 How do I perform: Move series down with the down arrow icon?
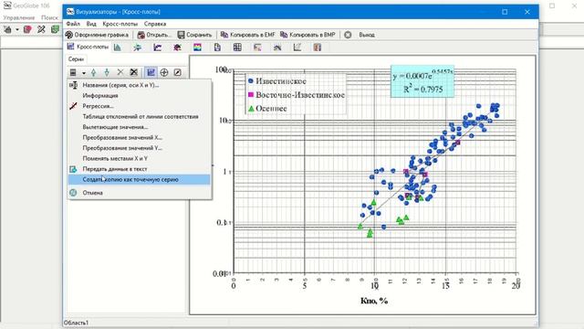[107, 72]
